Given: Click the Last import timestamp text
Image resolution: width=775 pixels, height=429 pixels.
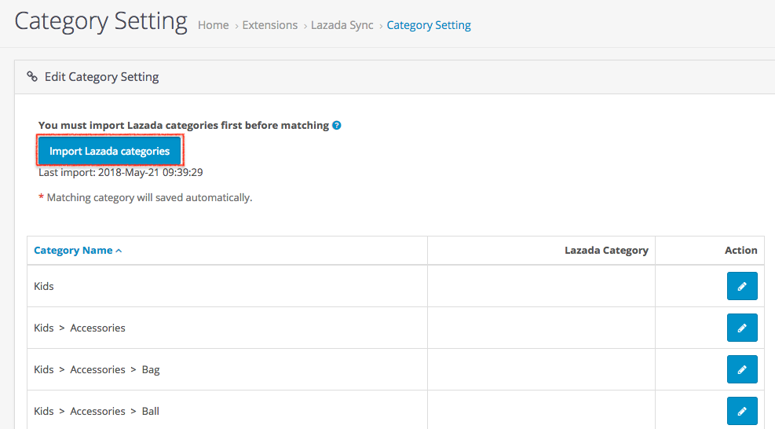Looking at the screenshot, I should pos(121,172).
